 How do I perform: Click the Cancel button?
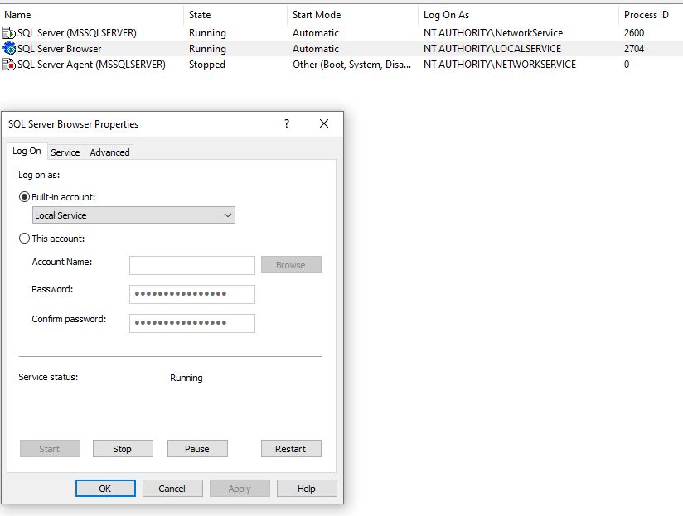(172, 489)
